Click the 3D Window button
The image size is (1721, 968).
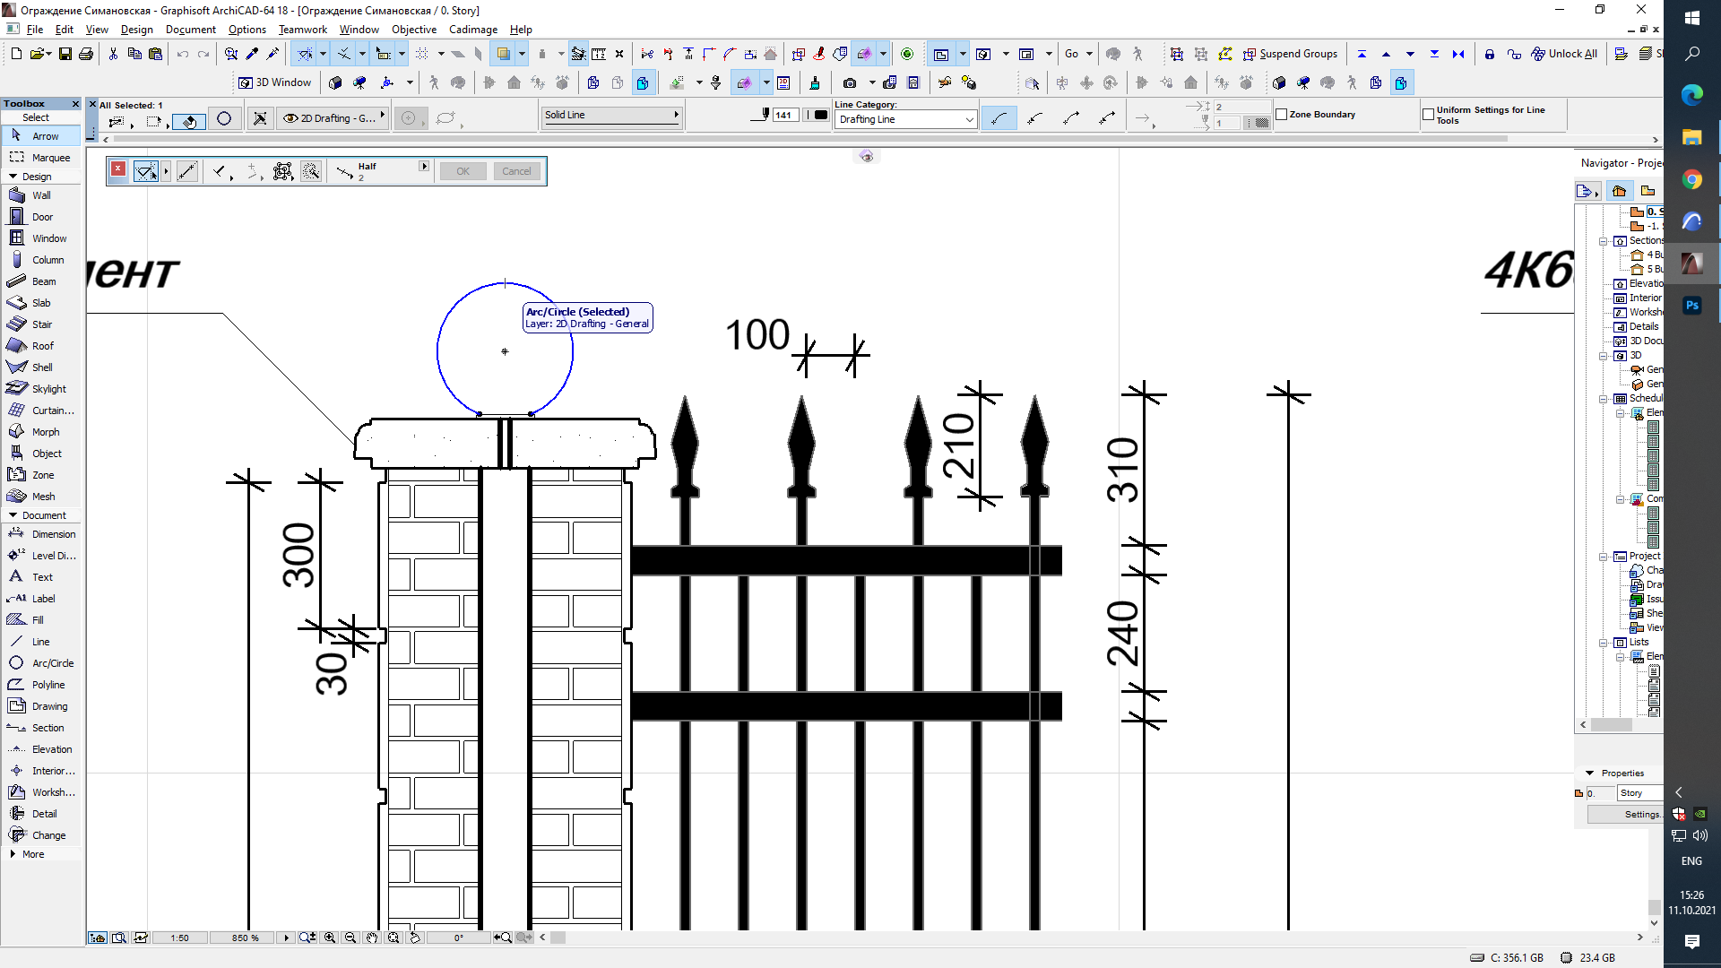pyautogui.click(x=275, y=82)
